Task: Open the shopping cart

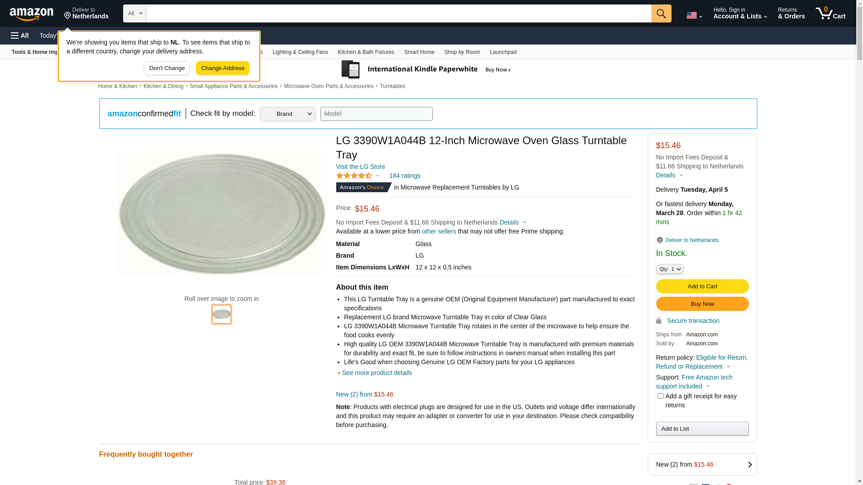Action: tap(830, 13)
